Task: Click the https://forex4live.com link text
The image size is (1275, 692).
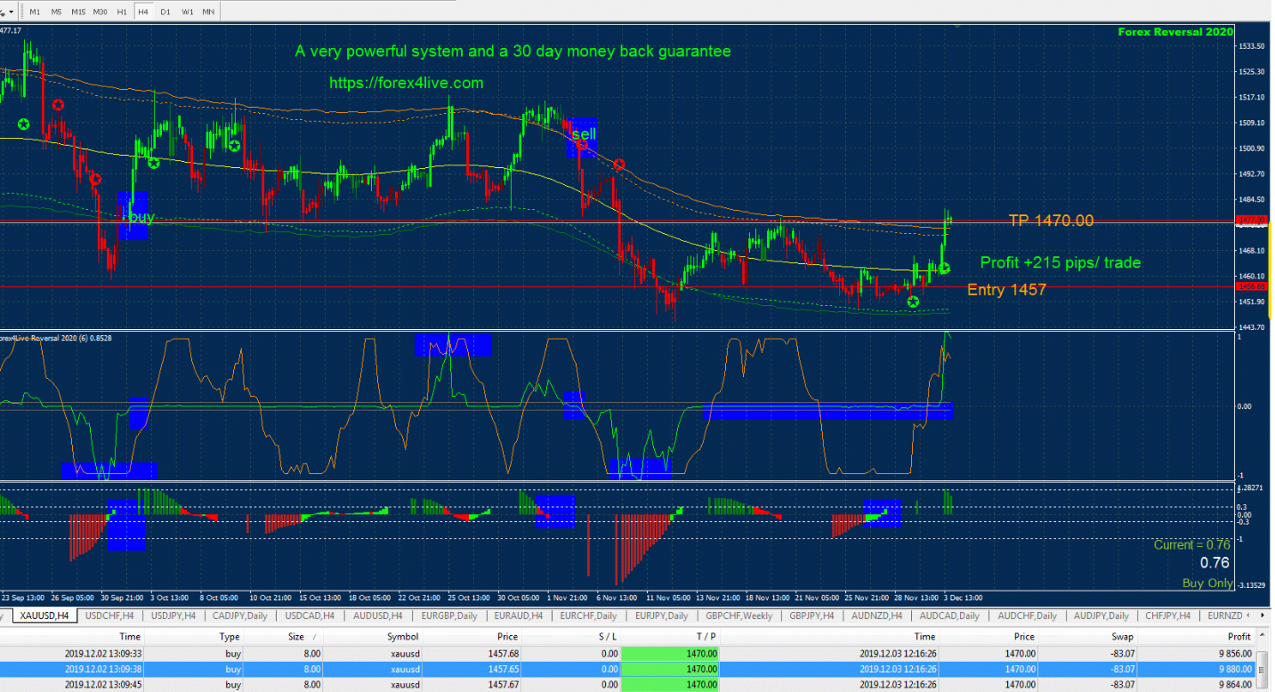Action: 407,83
